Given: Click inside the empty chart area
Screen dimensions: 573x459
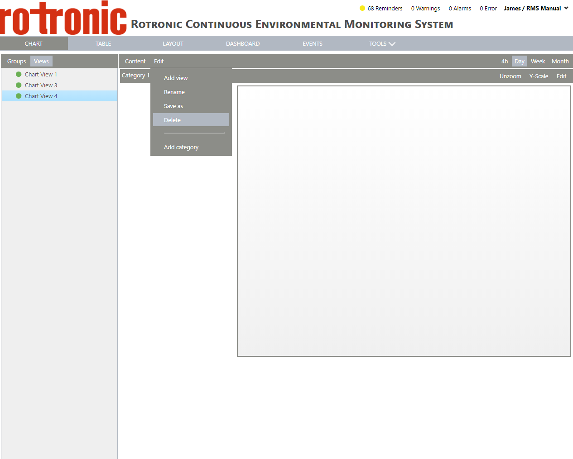Looking at the screenshot, I should click(404, 221).
